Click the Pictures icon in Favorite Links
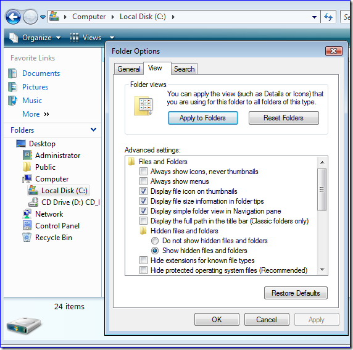Screen dimensions: 353x350 pos(12,87)
